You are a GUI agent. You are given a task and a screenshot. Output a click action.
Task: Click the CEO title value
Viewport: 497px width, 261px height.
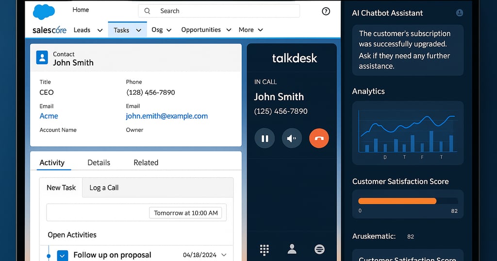(47, 92)
